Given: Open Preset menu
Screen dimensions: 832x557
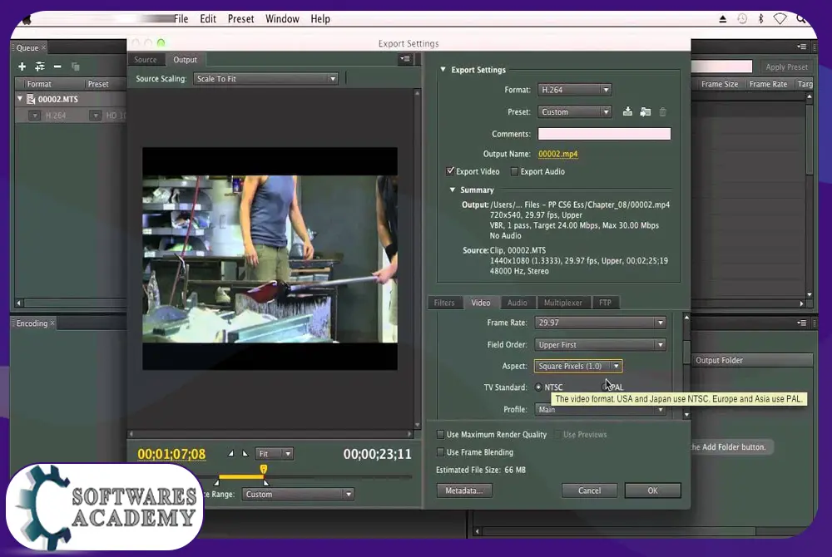Looking at the screenshot, I should pos(241,18).
